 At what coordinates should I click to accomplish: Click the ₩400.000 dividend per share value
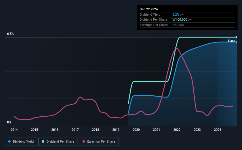coord(180,20)
